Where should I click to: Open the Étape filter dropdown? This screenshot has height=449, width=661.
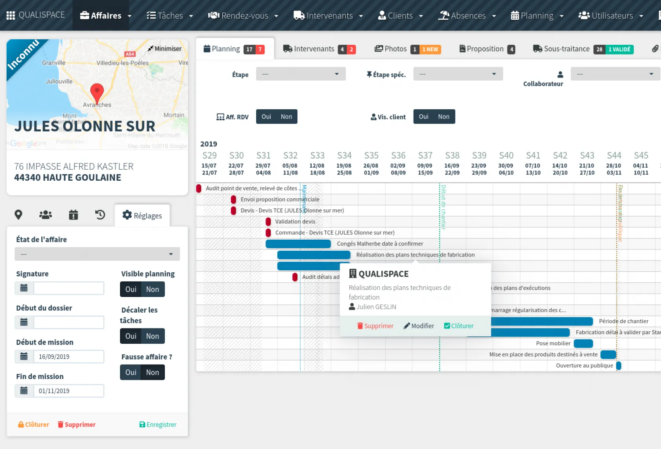[x=301, y=74]
